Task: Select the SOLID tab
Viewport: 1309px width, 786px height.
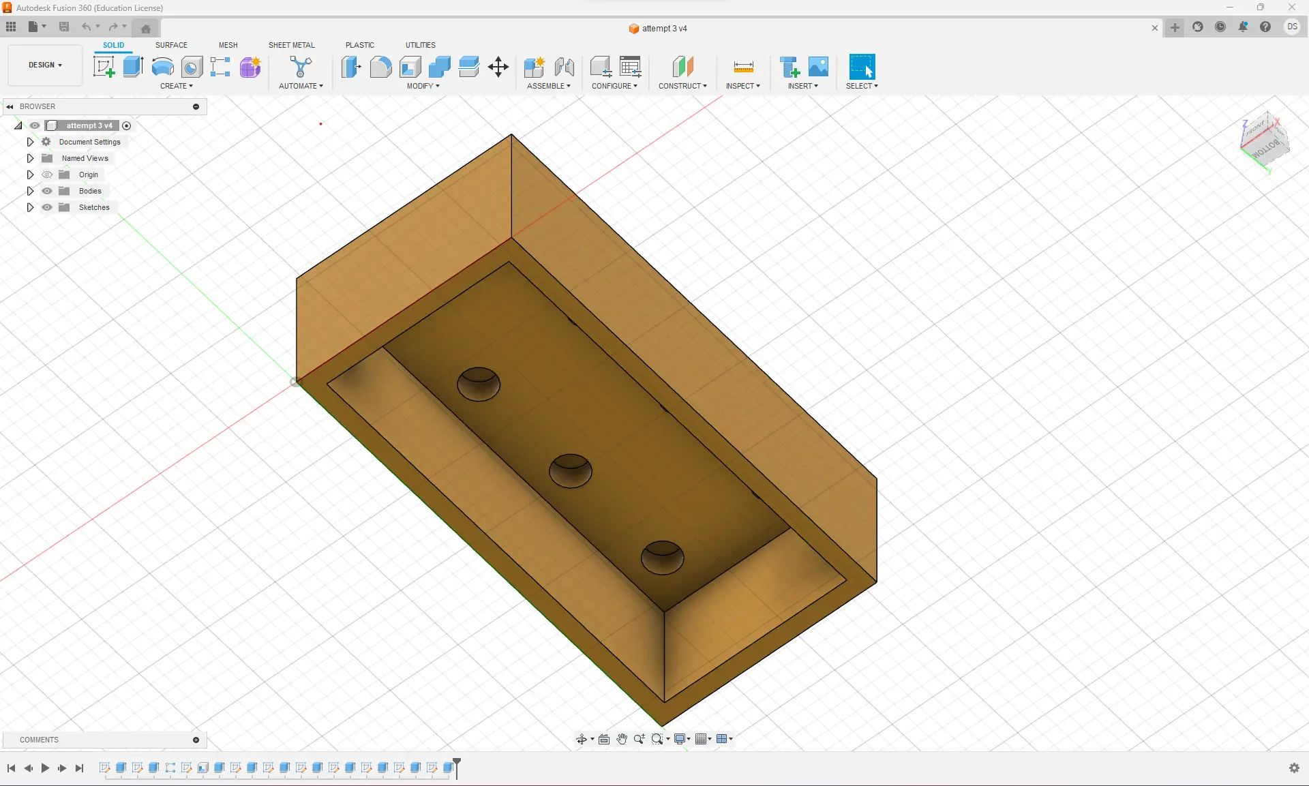Action: (x=114, y=45)
